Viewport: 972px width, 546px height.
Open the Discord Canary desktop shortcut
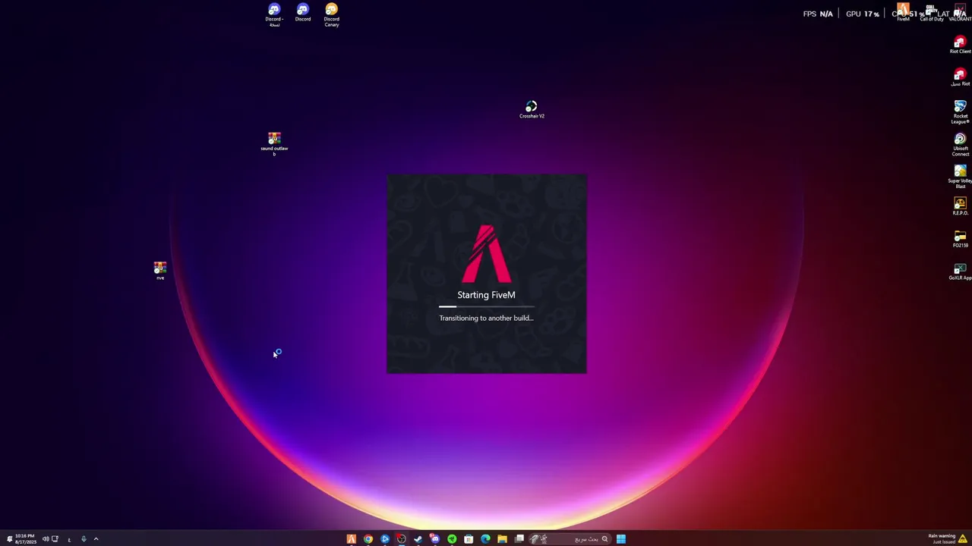[332, 14]
